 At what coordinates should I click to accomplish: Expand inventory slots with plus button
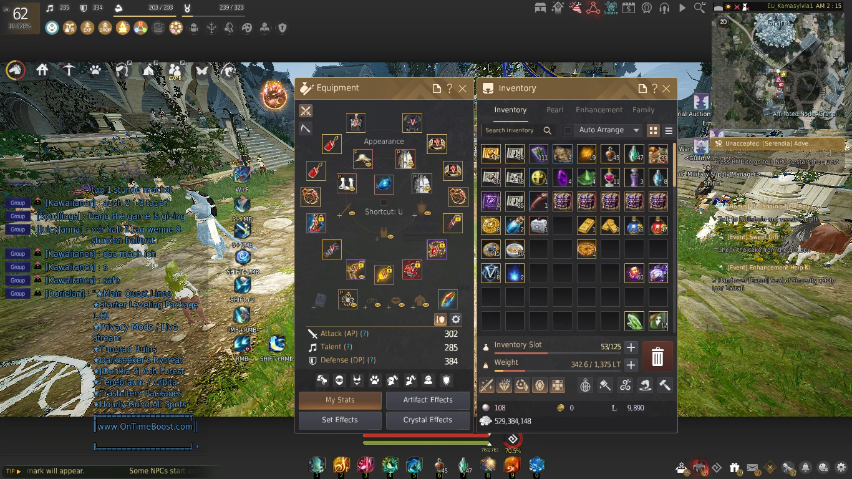tap(631, 347)
